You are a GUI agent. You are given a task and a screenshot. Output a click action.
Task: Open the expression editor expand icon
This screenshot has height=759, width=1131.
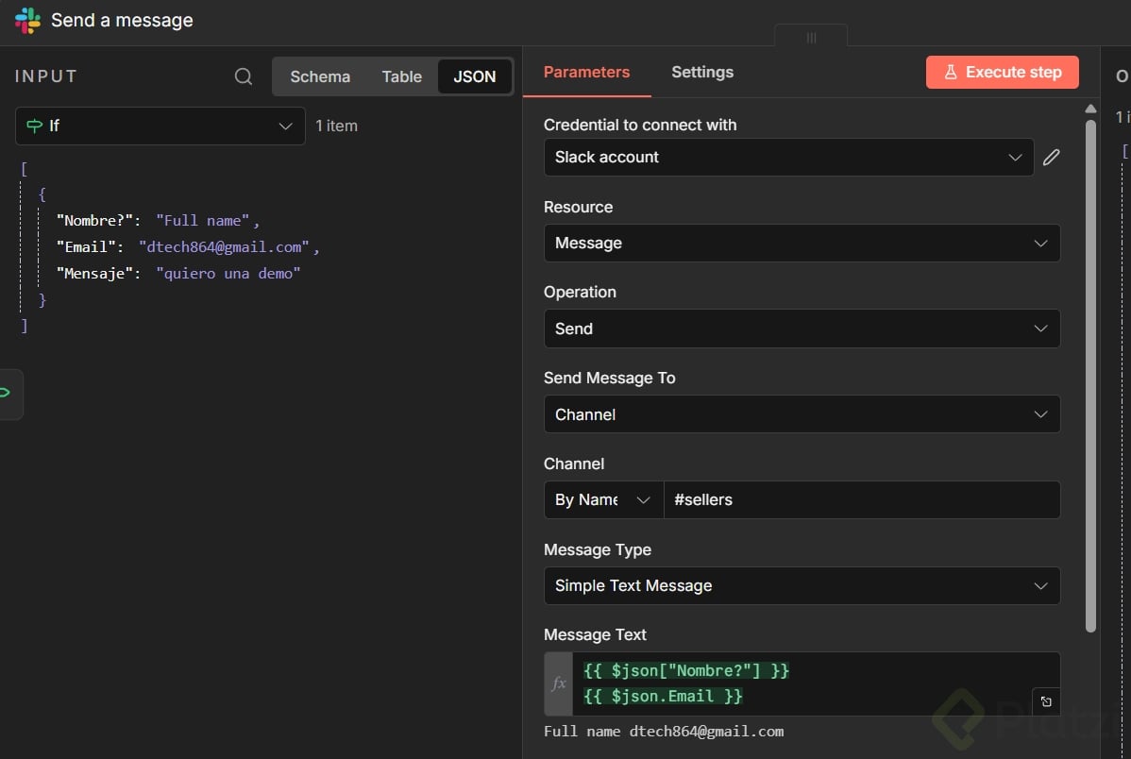1046,701
